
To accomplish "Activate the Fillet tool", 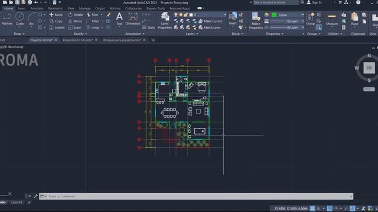I will [93, 21].
